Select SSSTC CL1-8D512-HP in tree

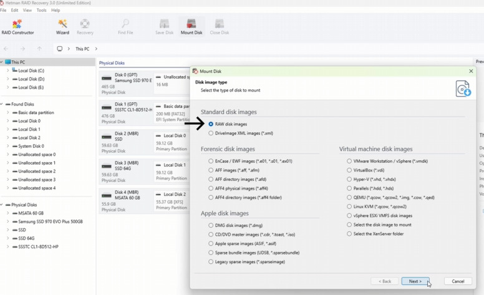[38, 246]
